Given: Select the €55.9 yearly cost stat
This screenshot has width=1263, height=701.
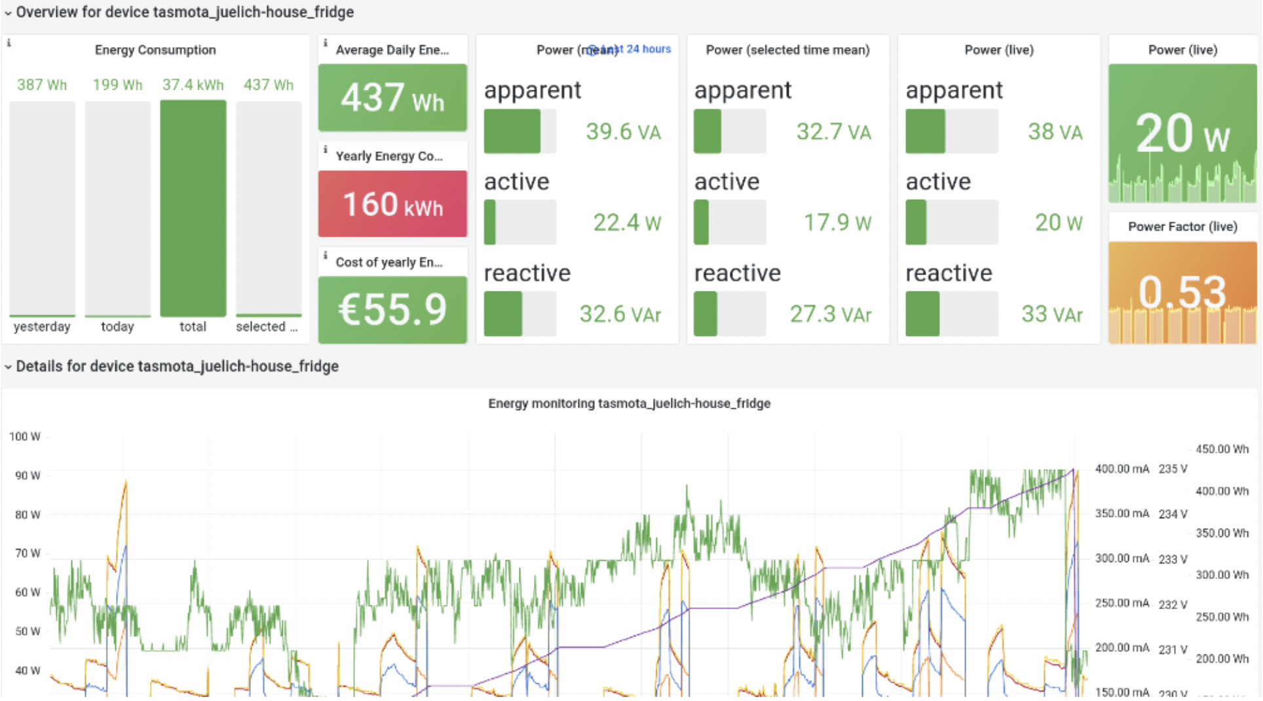Looking at the screenshot, I should 392,310.
